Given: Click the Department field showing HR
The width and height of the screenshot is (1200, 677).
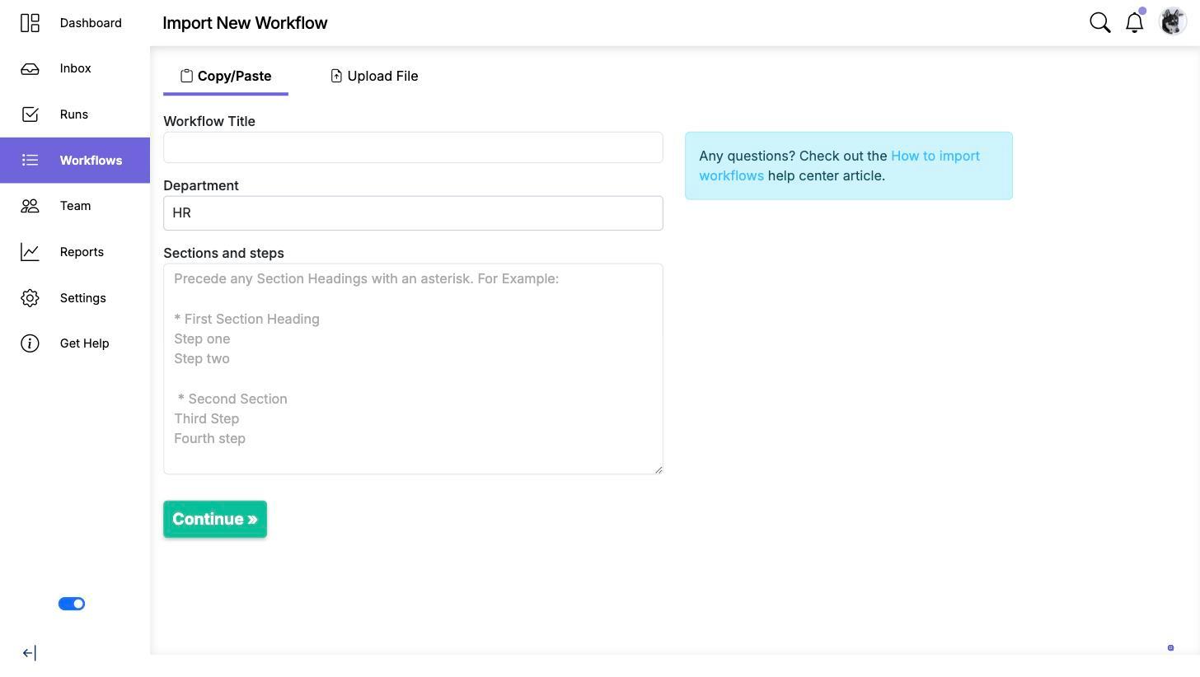Looking at the screenshot, I should click(413, 213).
